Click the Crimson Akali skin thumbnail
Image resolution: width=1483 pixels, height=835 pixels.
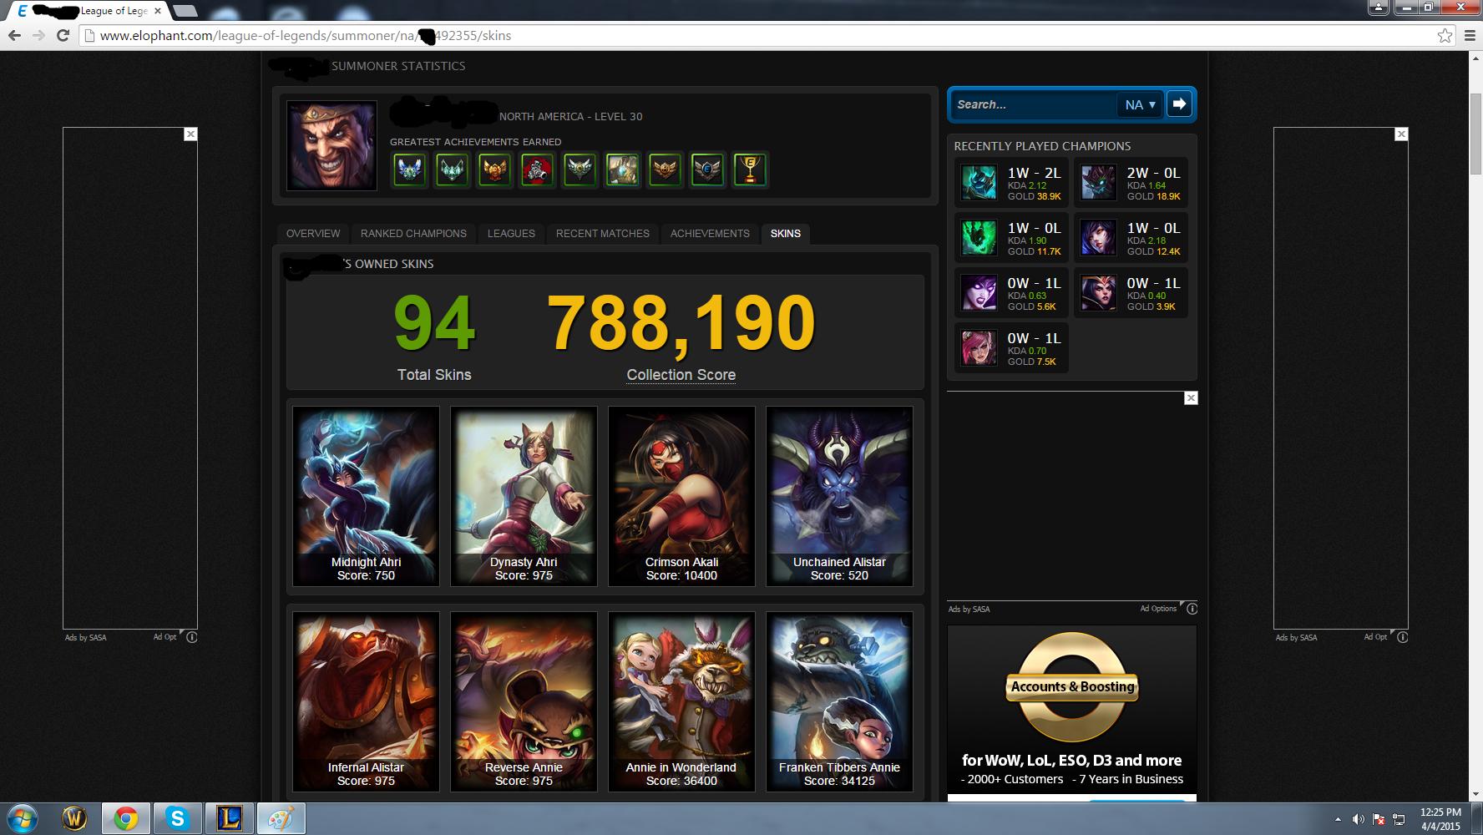681,496
